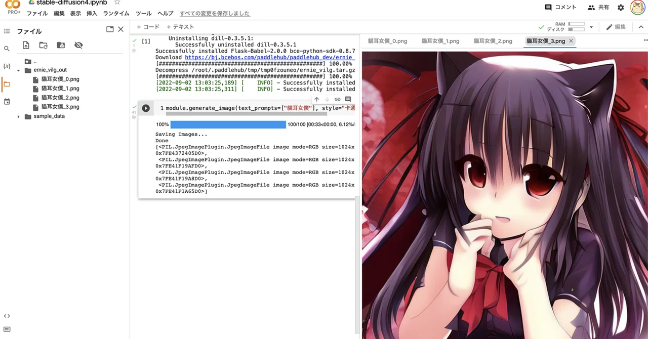648x339 pixels.
Task: Open the コメント button
Action: click(x=560, y=7)
